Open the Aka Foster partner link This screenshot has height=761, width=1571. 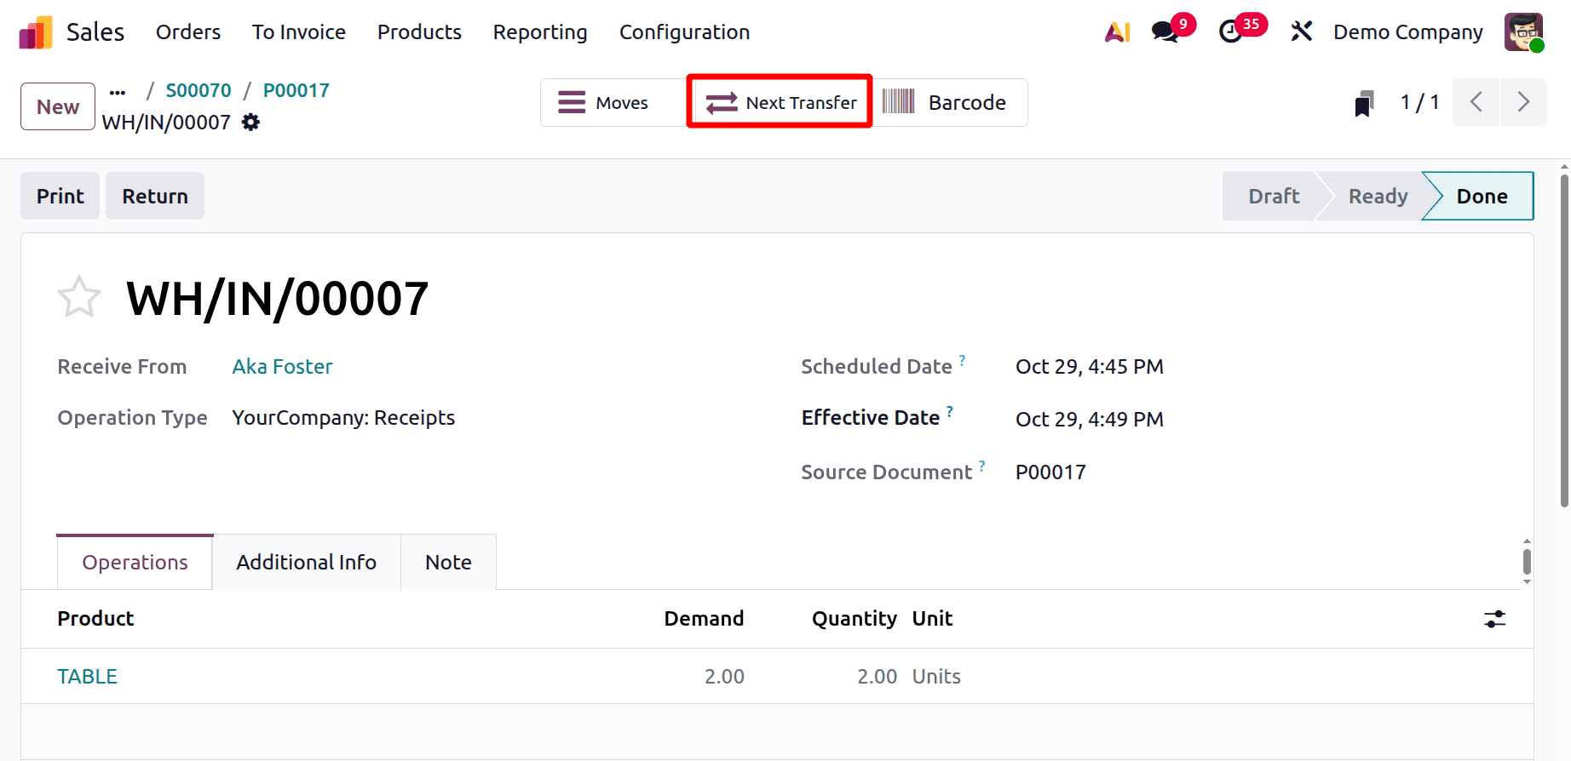pos(282,367)
